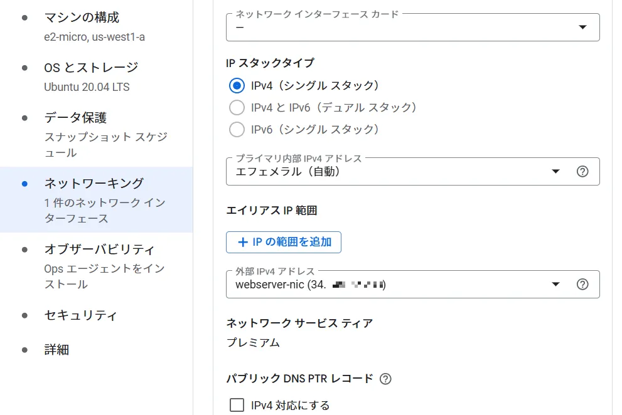Open help for プライマリ内部 IPv4 アドレス
This screenshot has height=415, width=622.
[582, 172]
